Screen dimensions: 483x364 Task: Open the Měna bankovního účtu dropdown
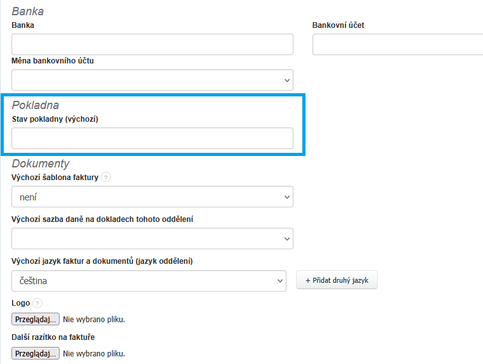(x=152, y=80)
